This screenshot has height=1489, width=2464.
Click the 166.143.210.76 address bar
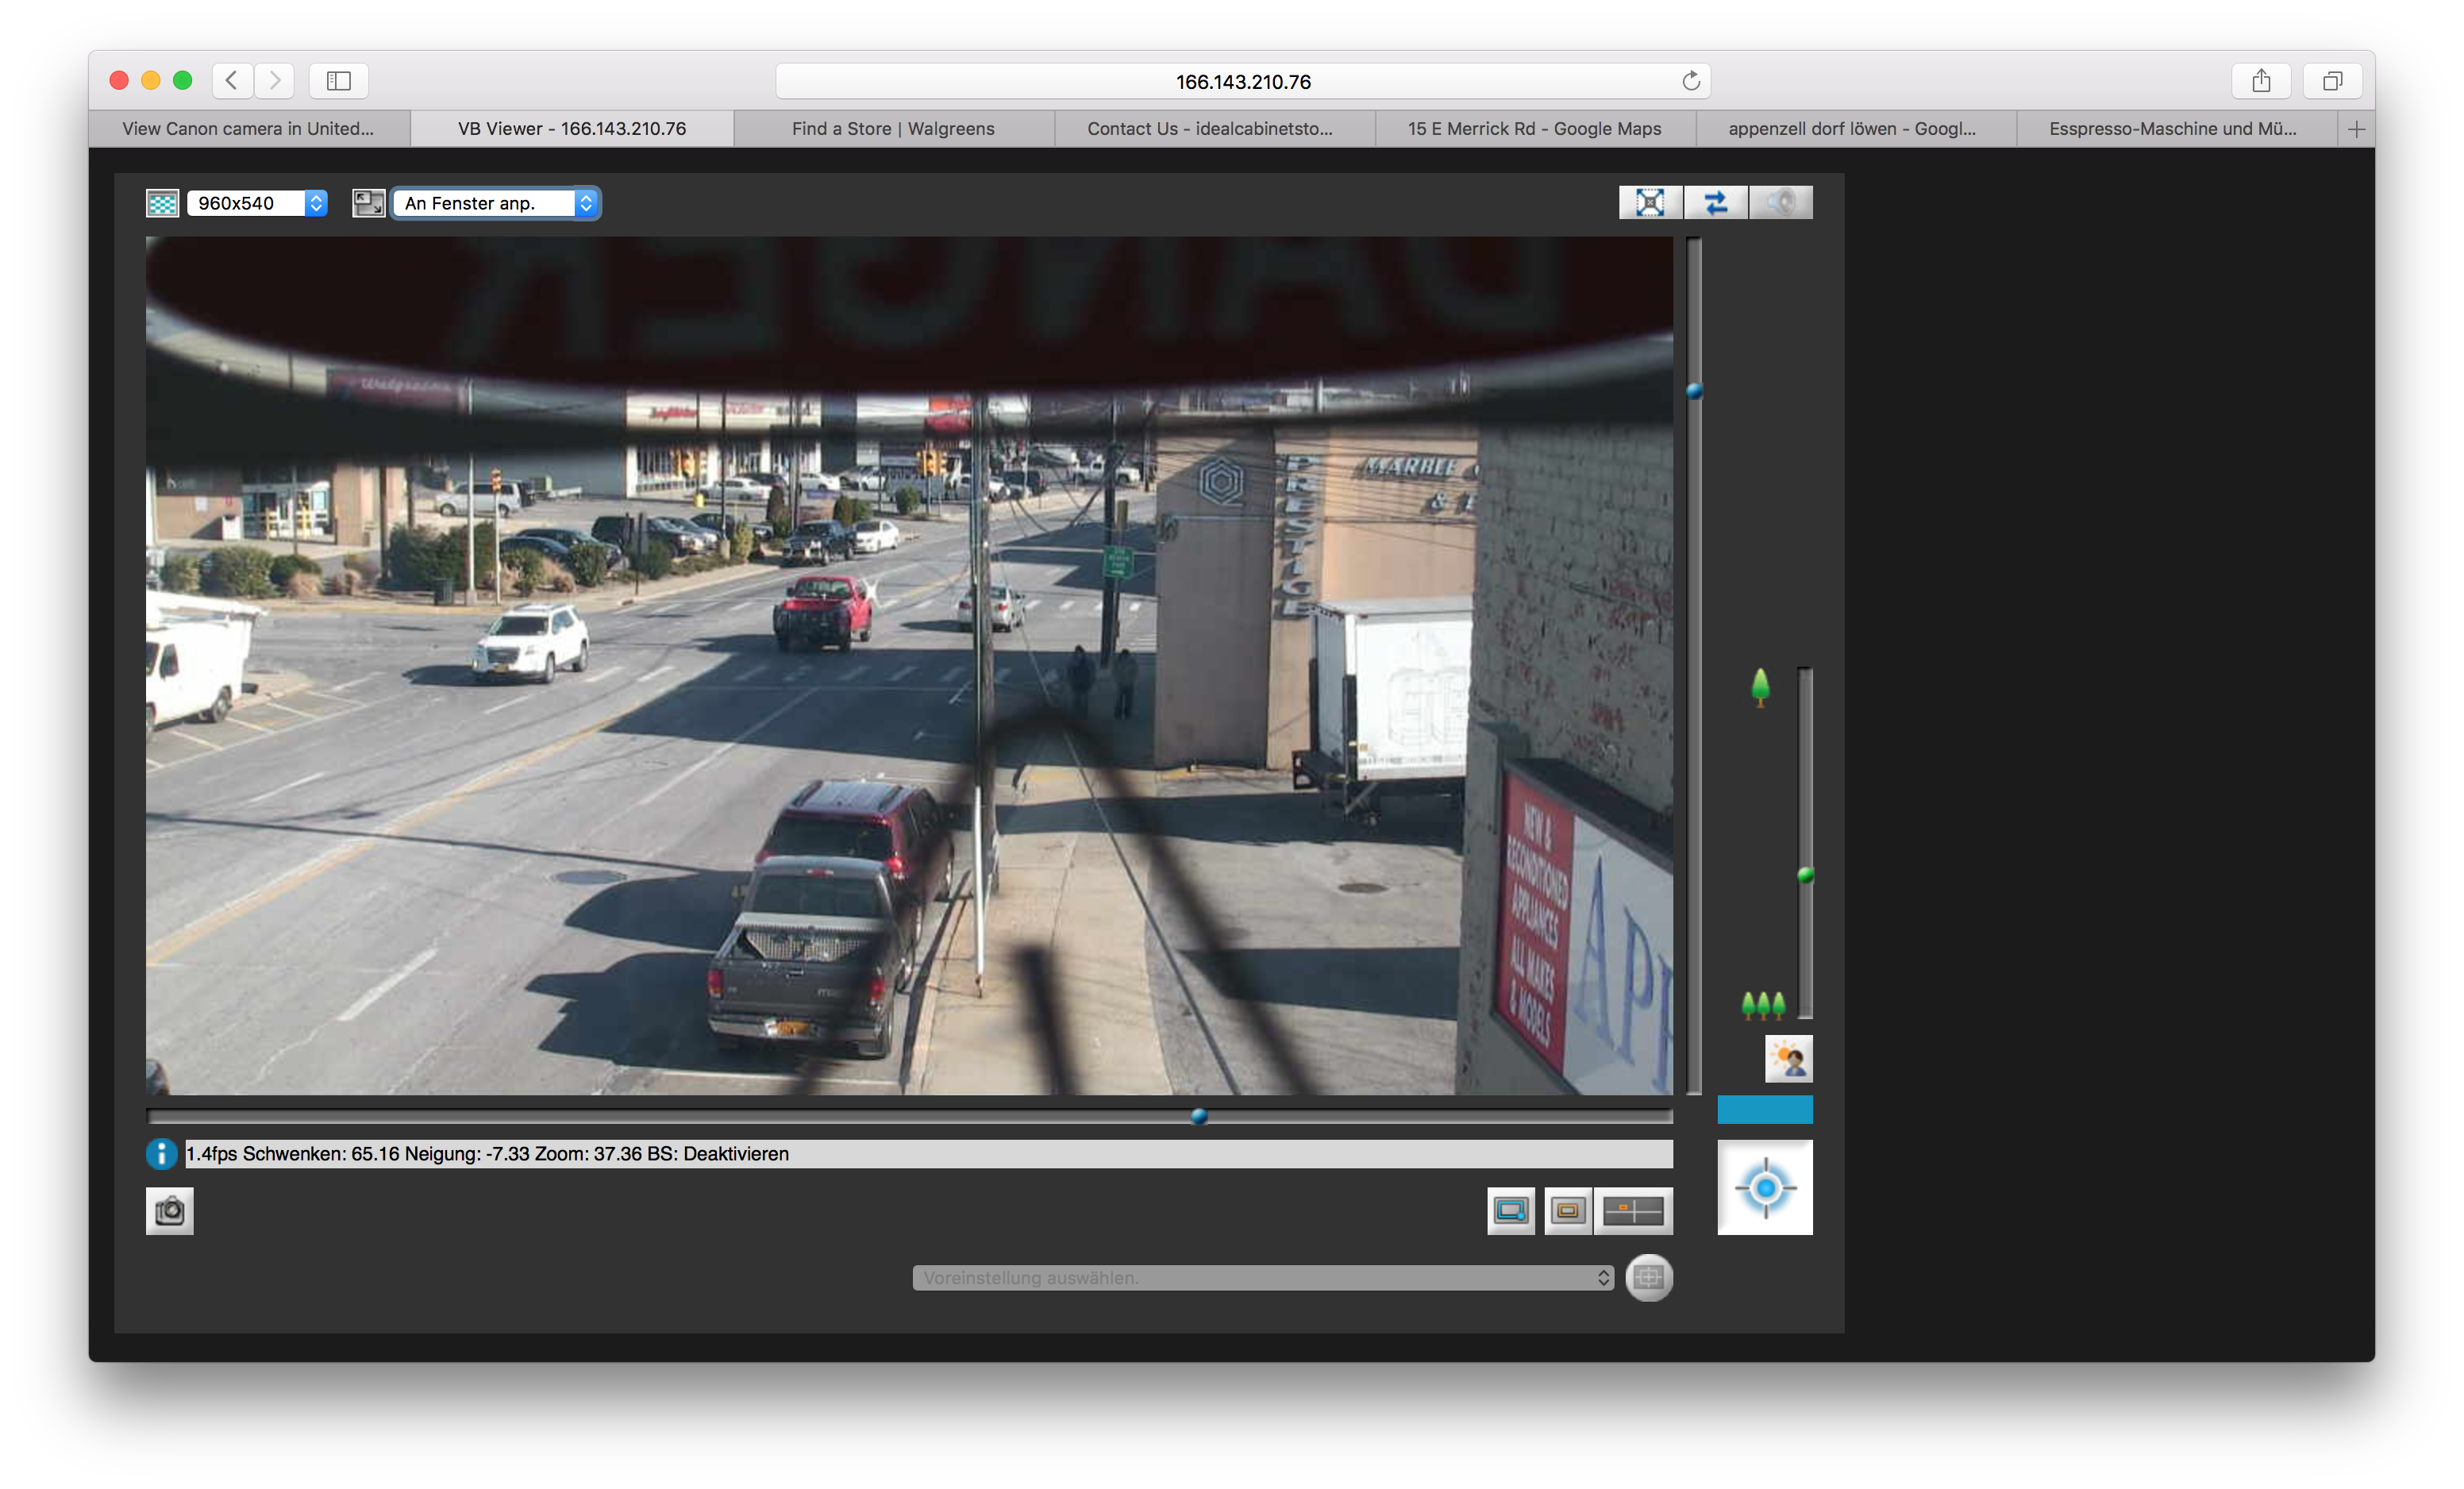coord(1242,81)
